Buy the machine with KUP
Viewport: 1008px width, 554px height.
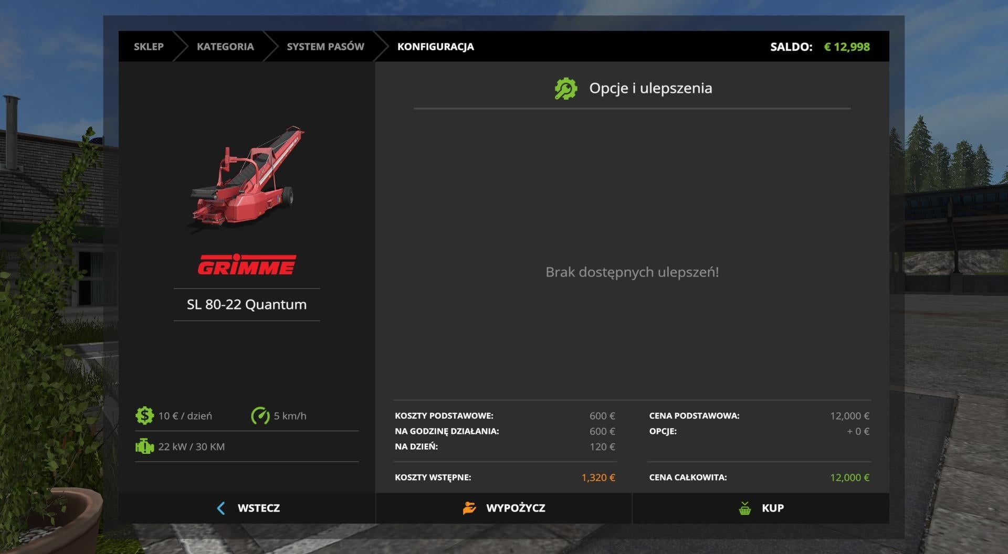pyautogui.click(x=761, y=508)
